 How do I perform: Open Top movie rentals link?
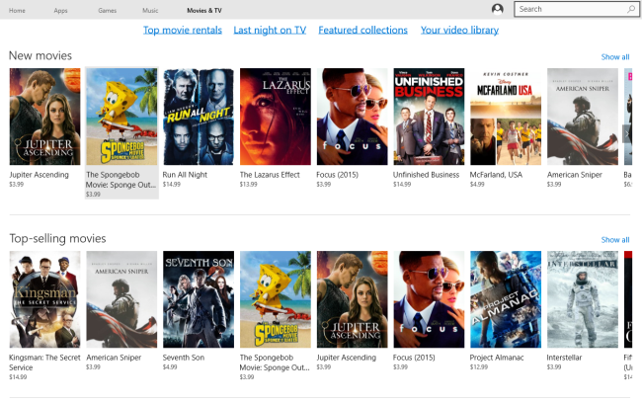[x=183, y=30]
